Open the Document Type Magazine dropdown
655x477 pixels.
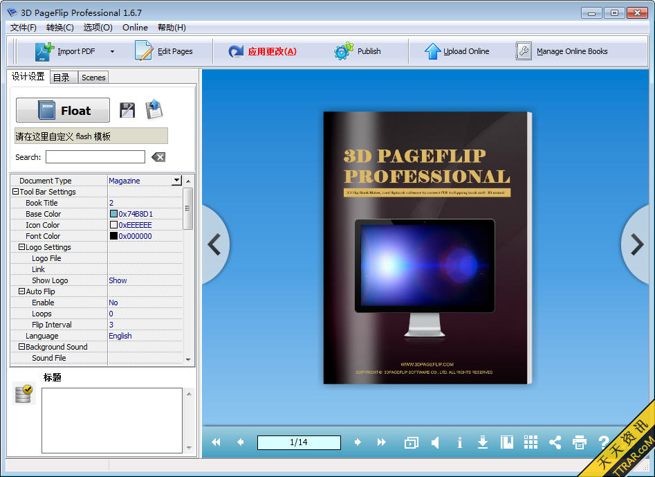(x=176, y=181)
